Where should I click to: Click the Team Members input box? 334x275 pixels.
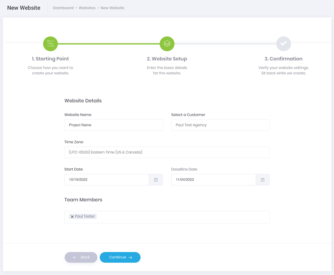(x=167, y=217)
